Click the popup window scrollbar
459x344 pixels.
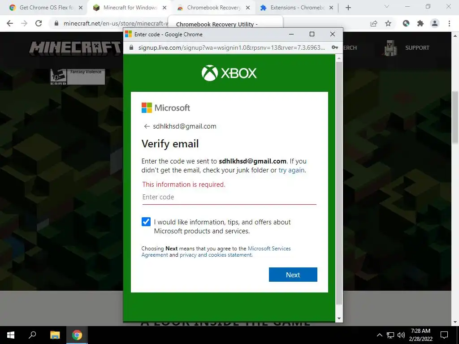[339, 183]
